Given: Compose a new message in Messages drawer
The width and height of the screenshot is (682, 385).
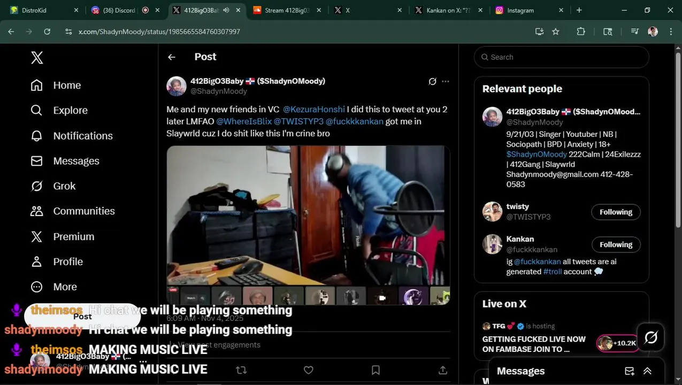Looking at the screenshot, I should click(x=630, y=371).
